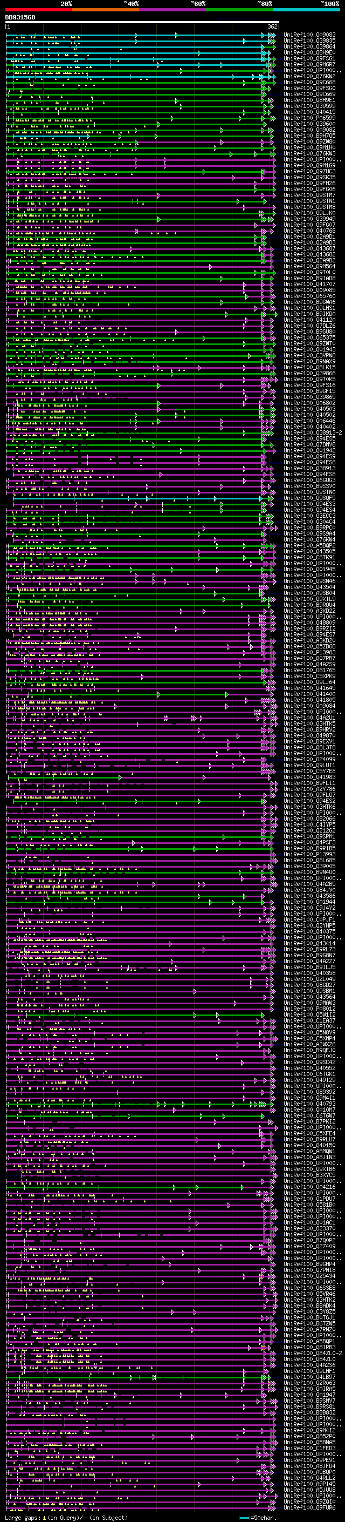Select the query label BB931568
Image resolution: width=345 pixels, height=1522 pixels.
(x=20, y=18)
